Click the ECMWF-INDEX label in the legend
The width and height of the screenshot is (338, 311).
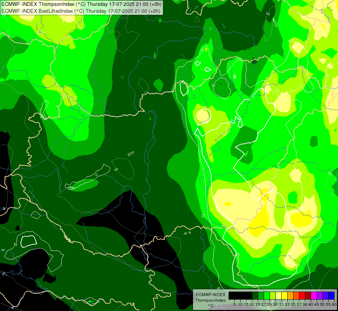(211, 295)
